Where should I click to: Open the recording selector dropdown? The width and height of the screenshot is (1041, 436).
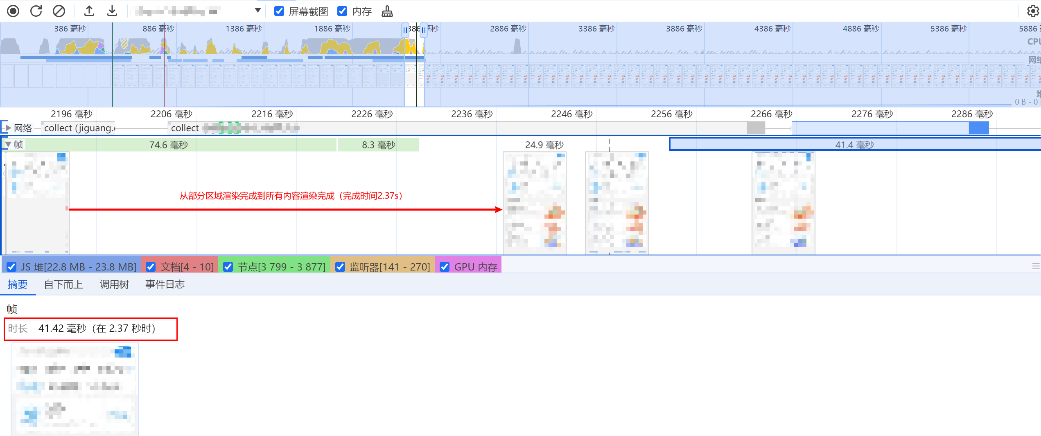(196, 11)
